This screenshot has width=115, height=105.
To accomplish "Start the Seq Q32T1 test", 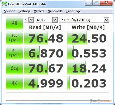I will point(14,38).
